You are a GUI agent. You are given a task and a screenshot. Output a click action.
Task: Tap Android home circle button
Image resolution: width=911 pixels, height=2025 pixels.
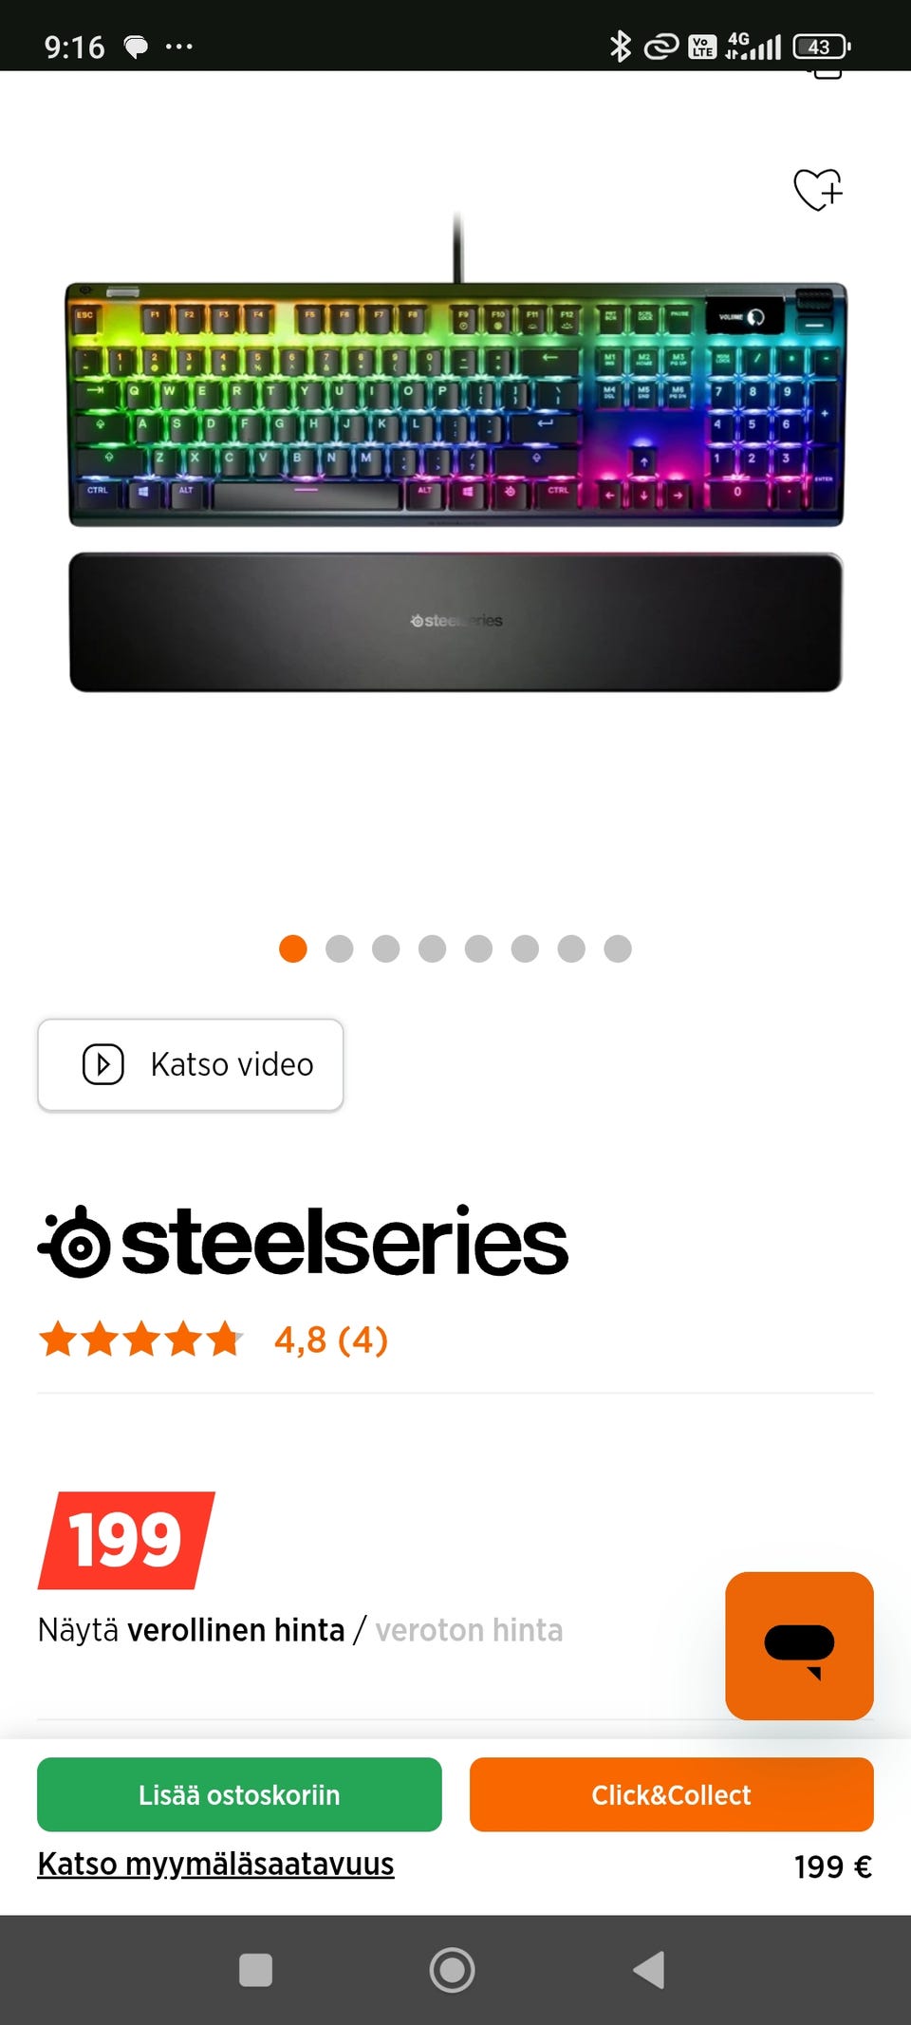coord(453,1970)
